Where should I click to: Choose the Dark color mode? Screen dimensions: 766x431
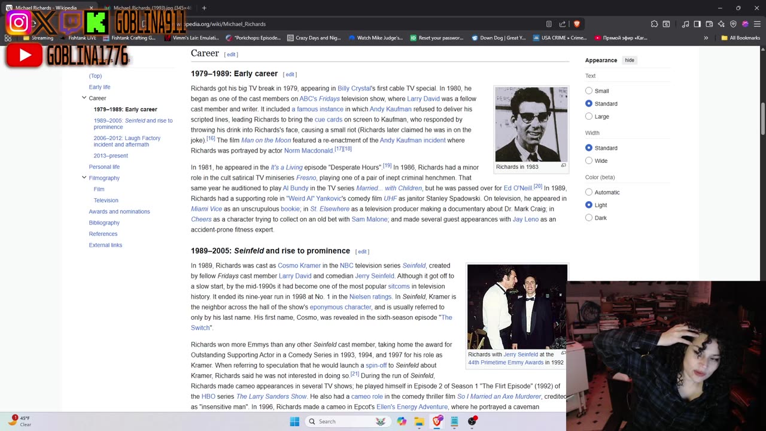[x=589, y=218]
